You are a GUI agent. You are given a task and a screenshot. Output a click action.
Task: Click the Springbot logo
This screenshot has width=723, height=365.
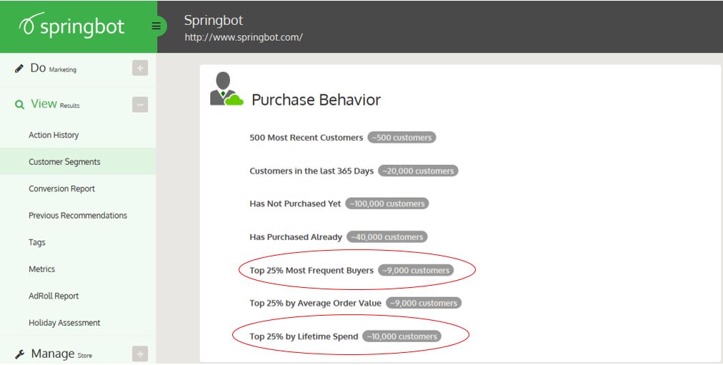click(71, 26)
